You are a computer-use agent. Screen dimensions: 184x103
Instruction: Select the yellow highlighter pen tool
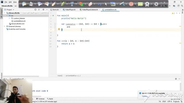click(x=53, y=4)
